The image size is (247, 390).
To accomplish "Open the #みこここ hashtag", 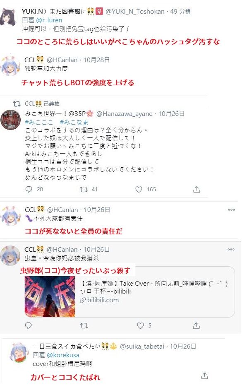I will 39,122.
